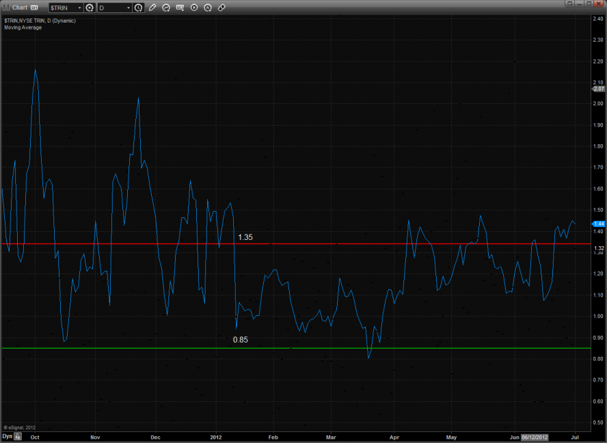
Task: Click the 1.44 current price marker
Action: [599, 224]
